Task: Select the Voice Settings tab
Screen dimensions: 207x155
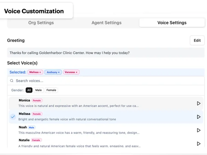Action: coord(172,23)
